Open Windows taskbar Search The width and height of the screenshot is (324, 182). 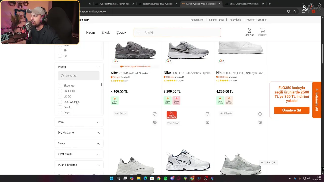coord(118,178)
